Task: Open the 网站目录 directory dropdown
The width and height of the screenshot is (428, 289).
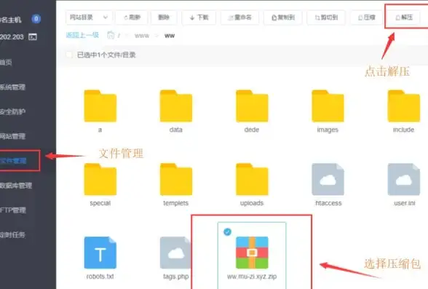Action: point(89,17)
